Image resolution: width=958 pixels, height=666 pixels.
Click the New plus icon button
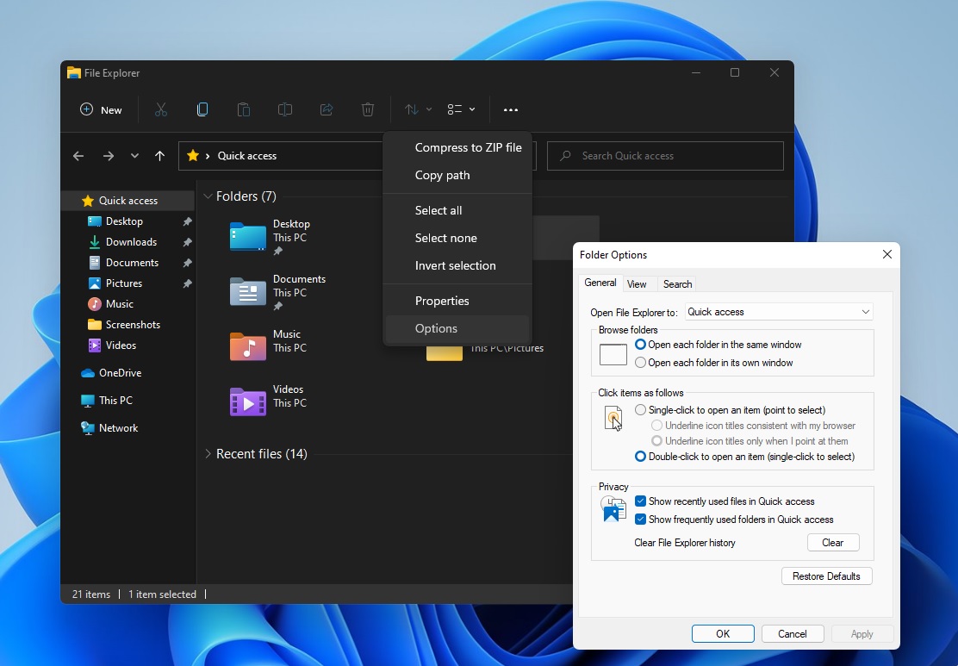[87, 109]
